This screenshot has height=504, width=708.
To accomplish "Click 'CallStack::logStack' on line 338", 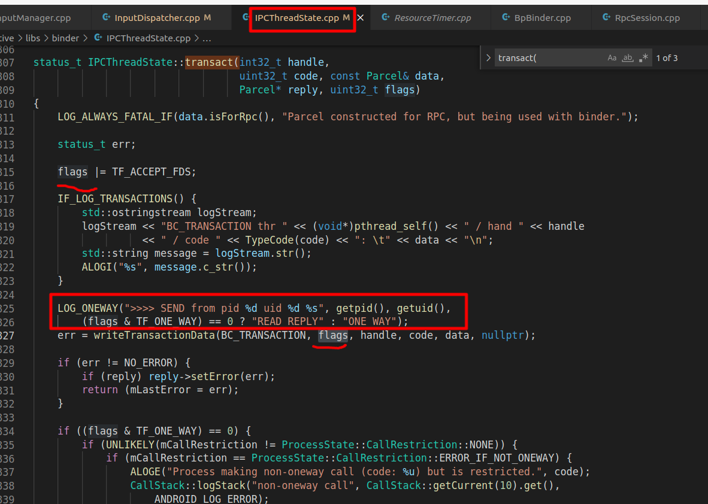I will tap(187, 485).
